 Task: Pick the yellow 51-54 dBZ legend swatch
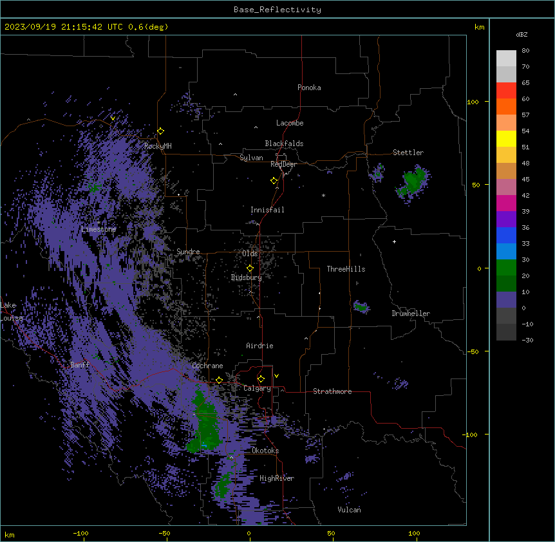click(x=506, y=138)
